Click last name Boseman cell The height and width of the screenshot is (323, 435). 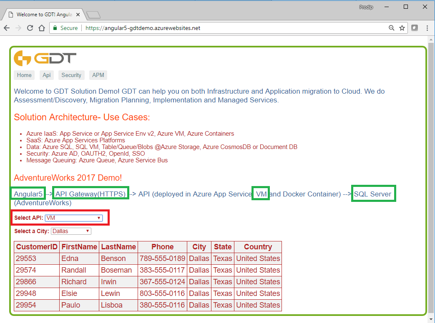pyautogui.click(x=118, y=270)
